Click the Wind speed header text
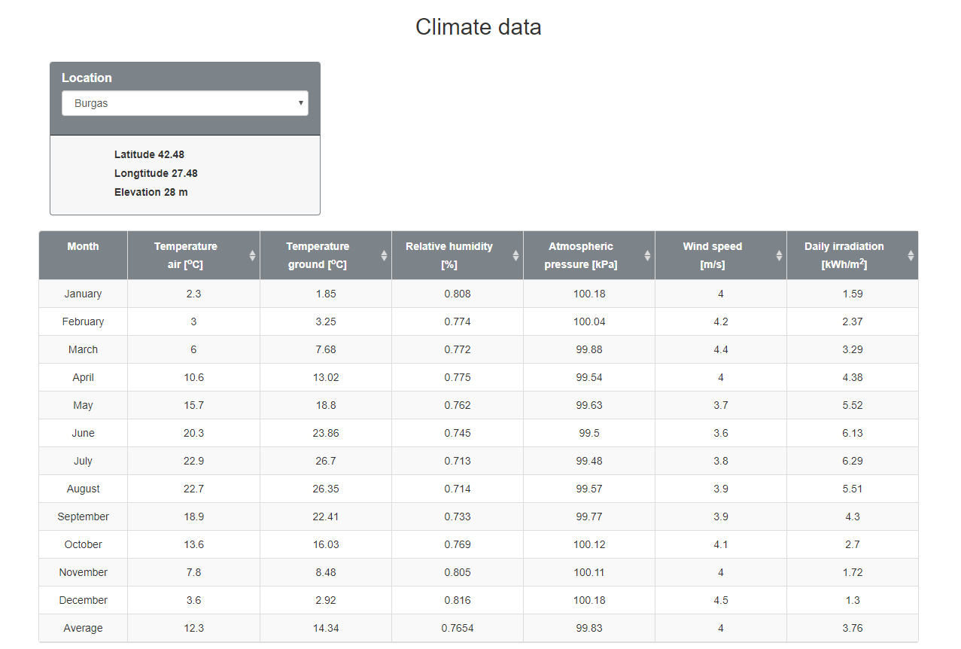The height and width of the screenshot is (649, 961). [x=713, y=255]
